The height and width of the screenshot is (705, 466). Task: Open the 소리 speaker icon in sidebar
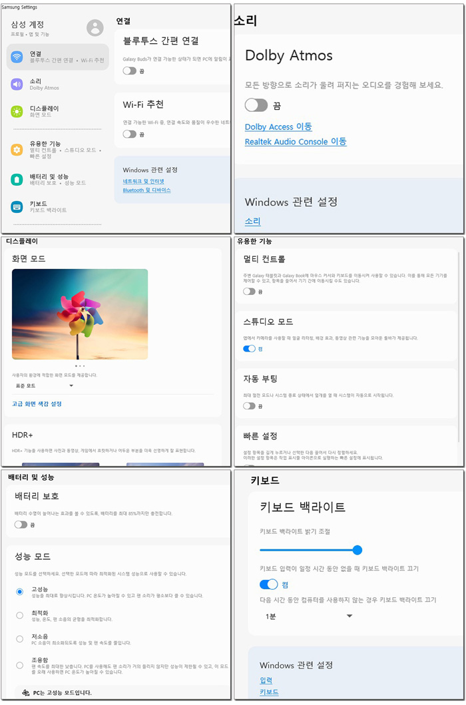pos(17,84)
